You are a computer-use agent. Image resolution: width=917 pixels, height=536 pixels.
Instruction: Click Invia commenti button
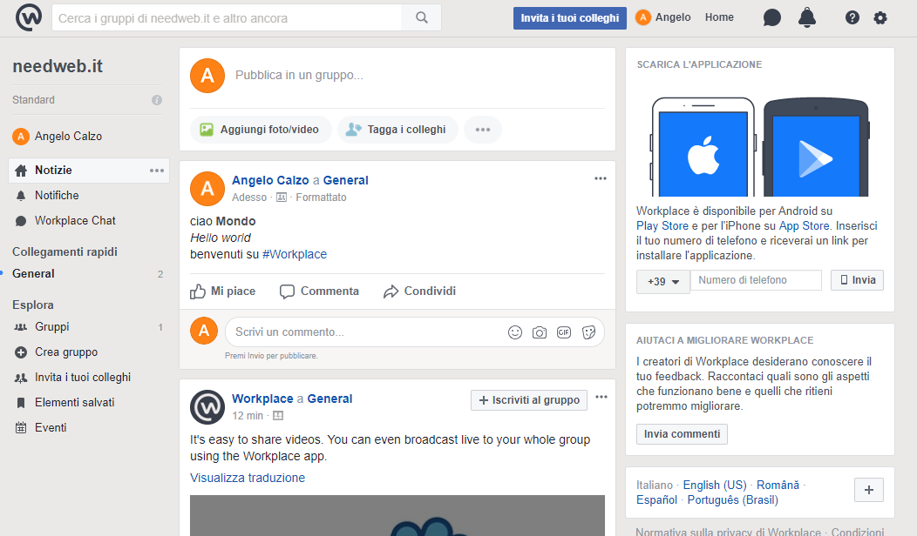click(x=682, y=434)
